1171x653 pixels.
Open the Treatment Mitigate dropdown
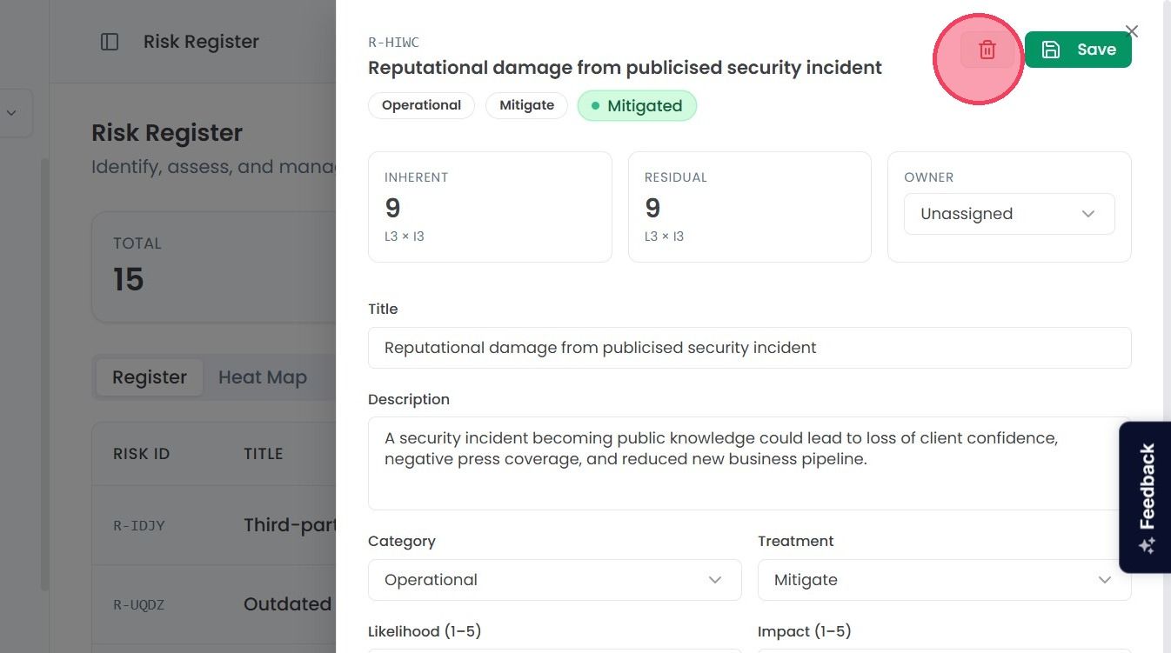pos(944,580)
